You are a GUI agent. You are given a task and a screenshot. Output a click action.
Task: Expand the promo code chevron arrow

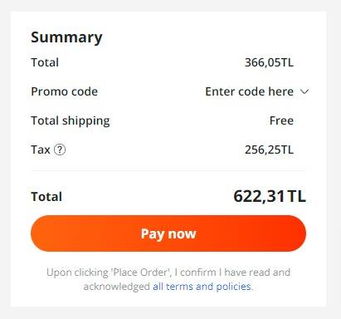304,91
